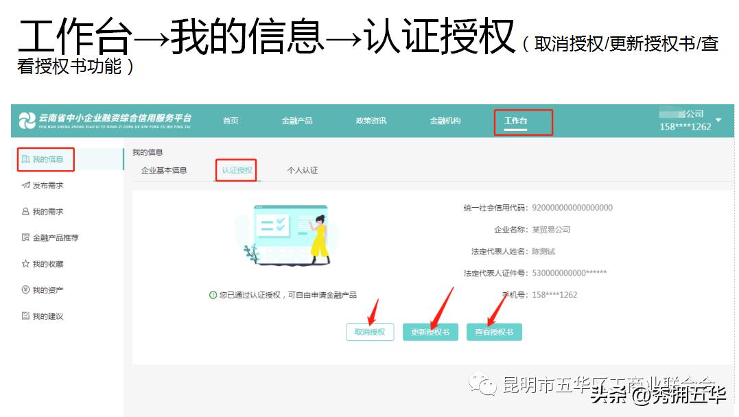Click the 取消授权 button
This screenshot has width=739, height=417.
pyautogui.click(x=370, y=331)
